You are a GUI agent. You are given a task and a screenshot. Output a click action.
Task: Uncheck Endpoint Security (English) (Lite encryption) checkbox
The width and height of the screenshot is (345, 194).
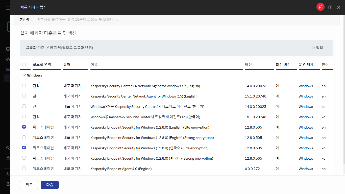[24, 127]
